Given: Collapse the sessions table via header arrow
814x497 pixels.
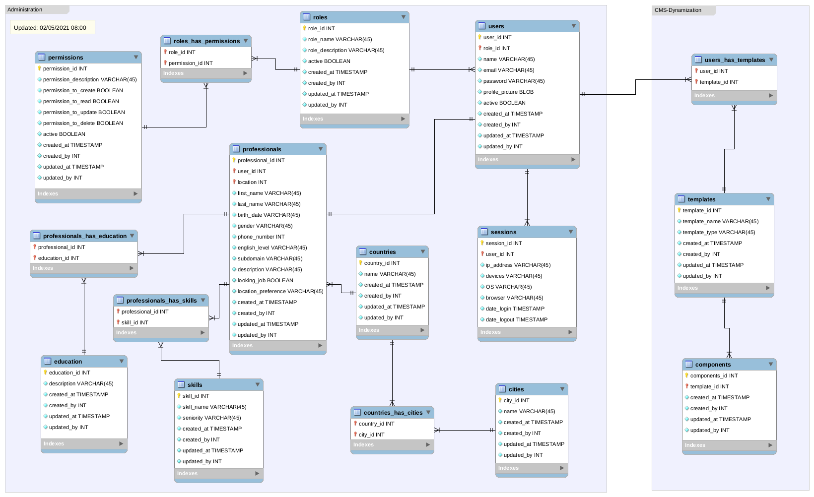Looking at the screenshot, I should click(571, 232).
